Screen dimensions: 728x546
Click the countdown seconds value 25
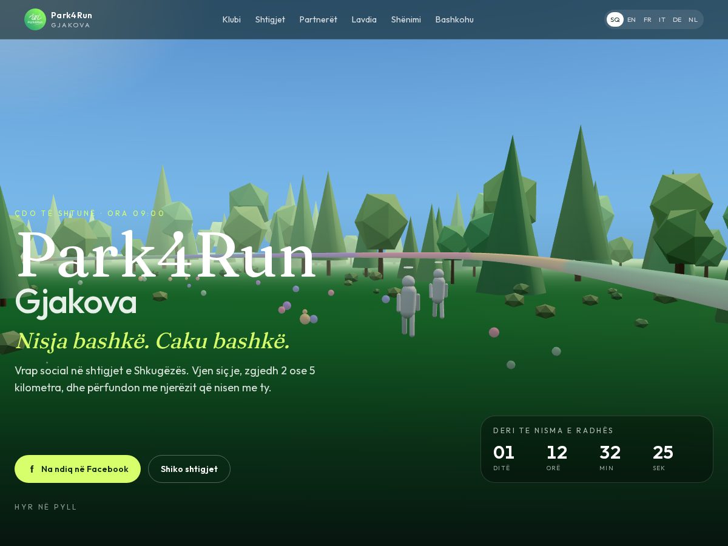click(663, 453)
